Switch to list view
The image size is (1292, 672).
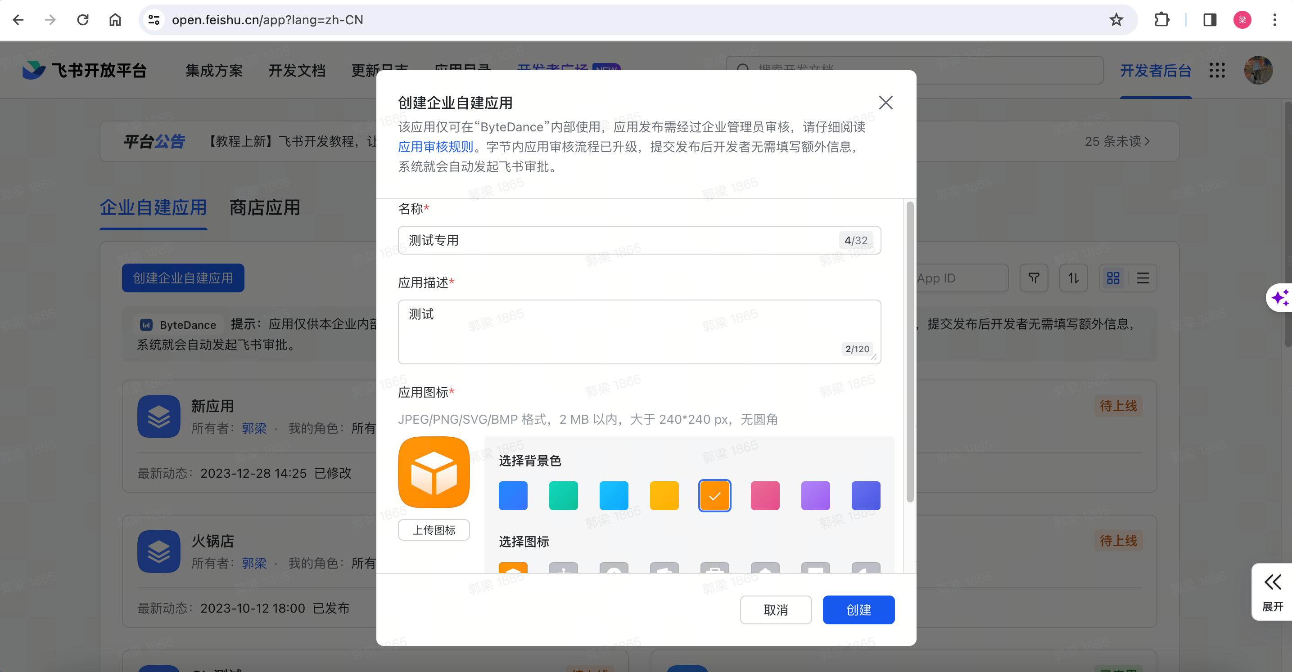[1143, 278]
